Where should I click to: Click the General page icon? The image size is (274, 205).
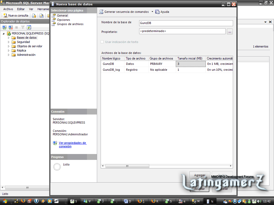[x=54, y=15]
